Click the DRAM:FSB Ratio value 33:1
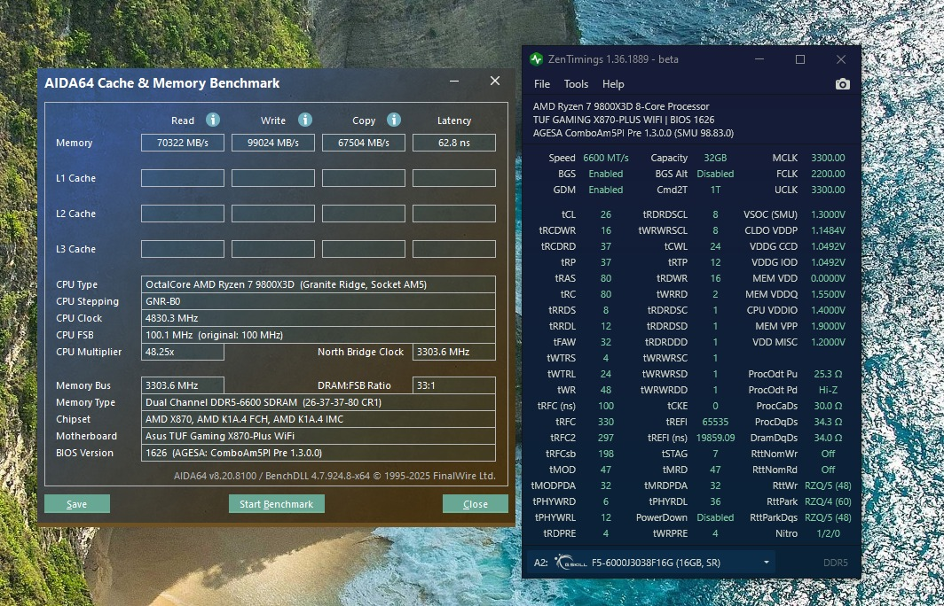 (454, 385)
